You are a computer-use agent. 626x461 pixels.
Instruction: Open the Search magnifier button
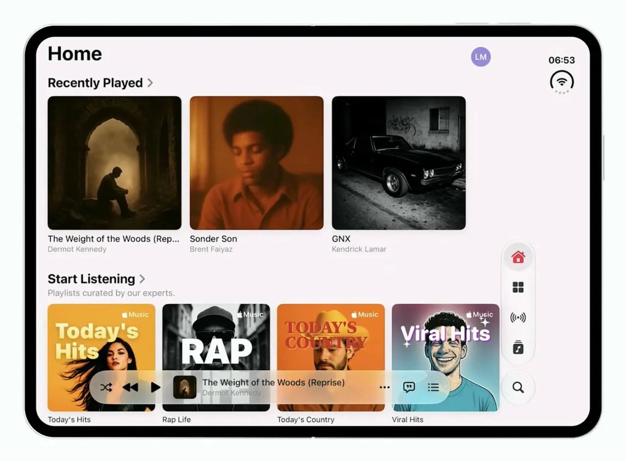518,387
